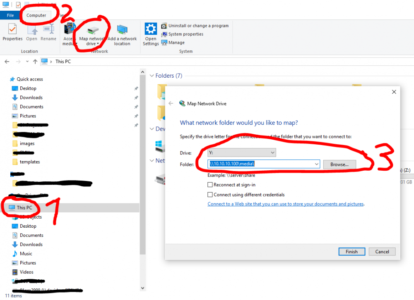This screenshot has height=300, width=414.
Task: Open the Properties ribbon button
Action: pos(12,32)
